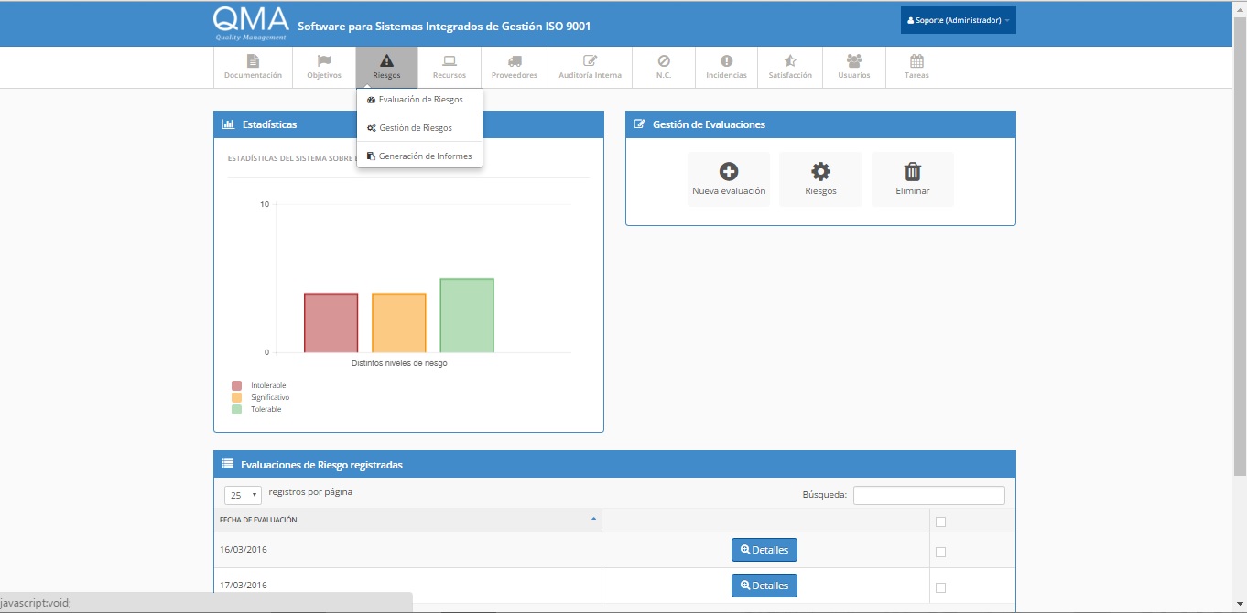Image resolution: width=1247 pixels, height=613 pixels.
Task: Click the Intolerable legend color swatch
Action: 236,386
